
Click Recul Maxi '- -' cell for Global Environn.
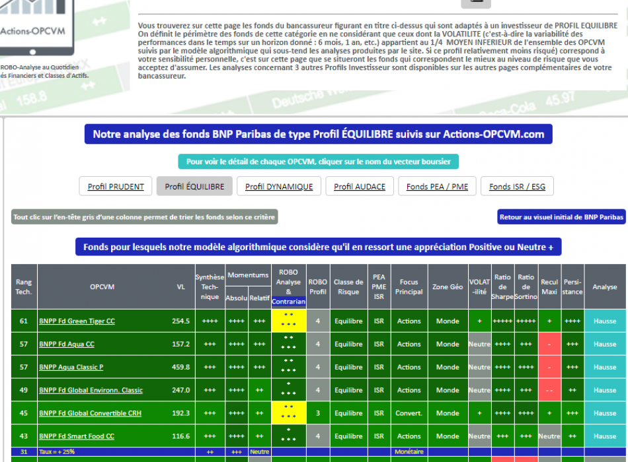549,390
